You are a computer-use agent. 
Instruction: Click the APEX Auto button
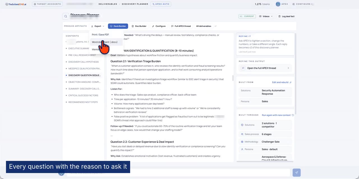161,4
